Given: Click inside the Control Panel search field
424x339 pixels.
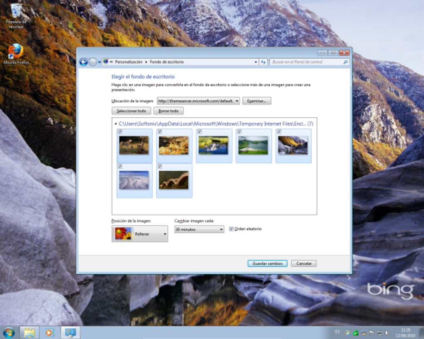Looking at the screenshot, I should click(x=308, y=61).
